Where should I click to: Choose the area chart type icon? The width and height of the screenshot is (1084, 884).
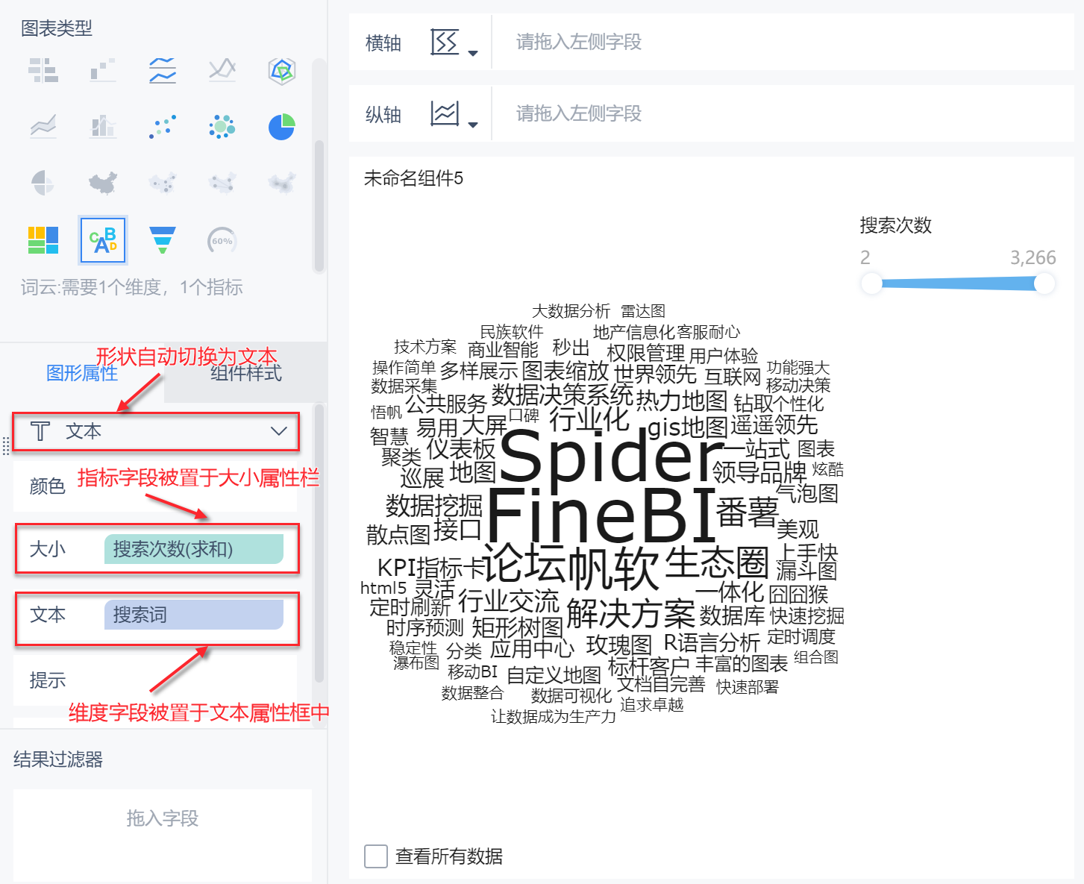pyautogui.click(x=43, y=126)
